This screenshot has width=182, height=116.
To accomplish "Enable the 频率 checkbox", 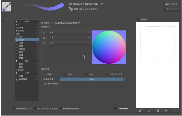I will [x=17, y=67].
